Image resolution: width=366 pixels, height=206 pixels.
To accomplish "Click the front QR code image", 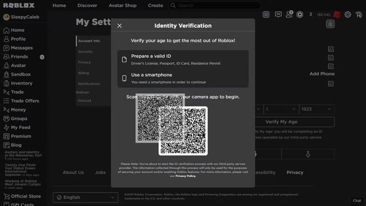I will tap(183, 131).
